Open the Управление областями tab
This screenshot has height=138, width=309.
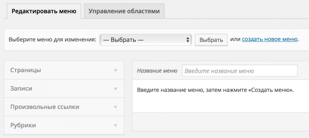pyautogui.click(x=124, y=11)
